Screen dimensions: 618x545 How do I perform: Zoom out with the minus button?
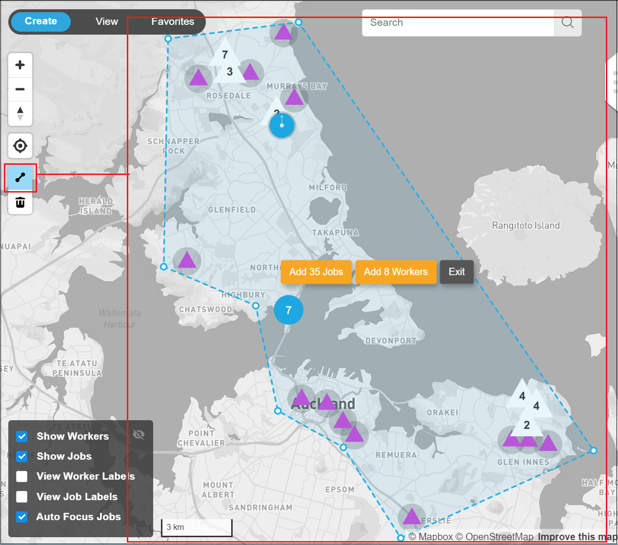pos(20,89)
